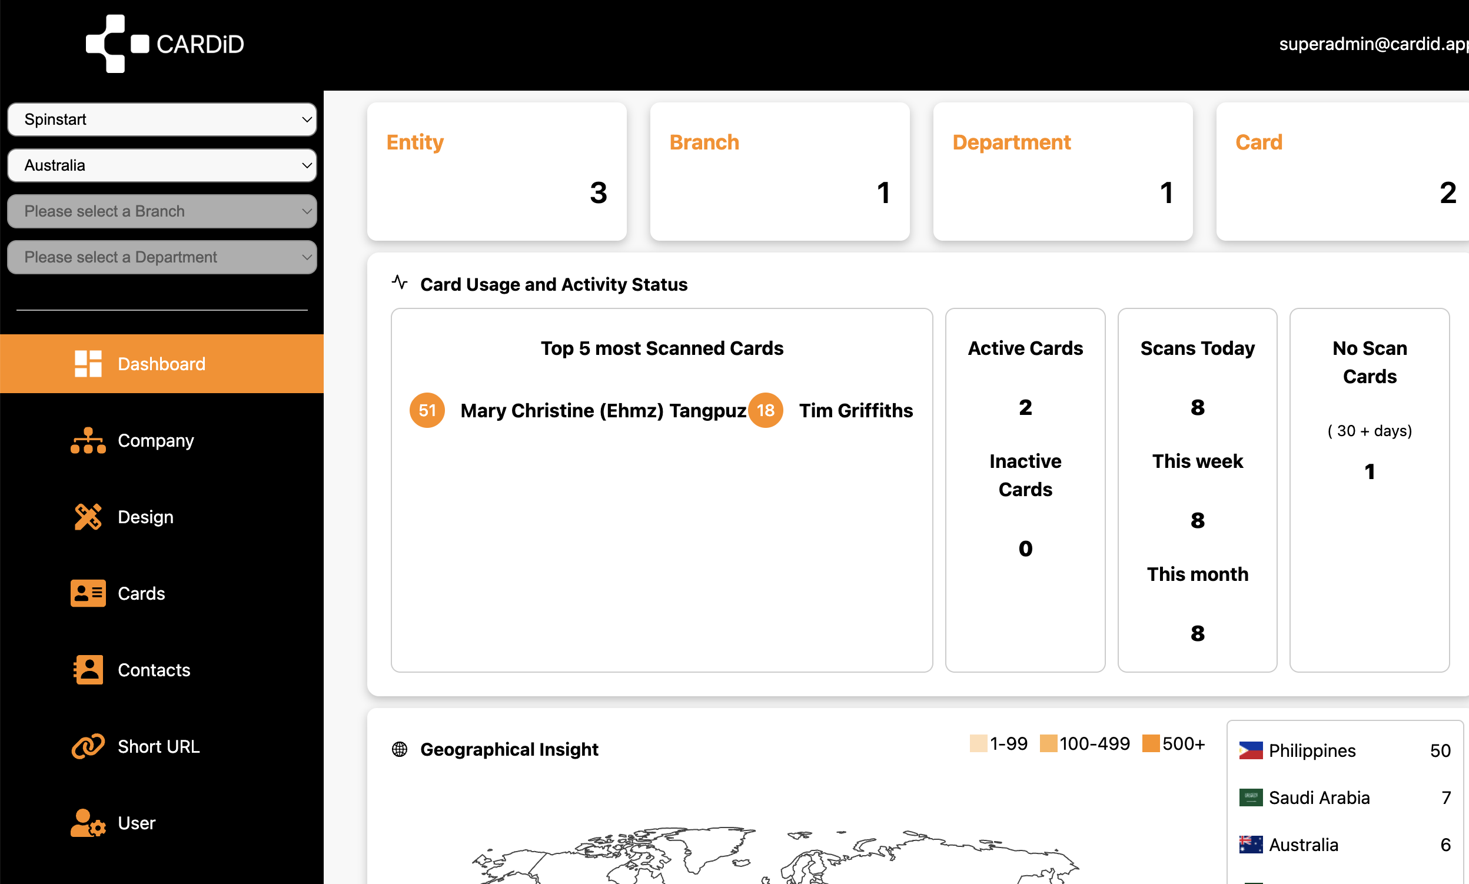Viewport: 1469px width, 884px height.
Task: Open the Please select a Department dropdown
Action: [x=161, y=257]
